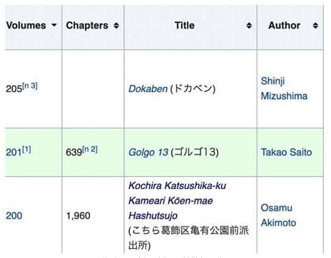Click the Chapters column sort arrows
331x258 pixels.
[x=116, y=26]
